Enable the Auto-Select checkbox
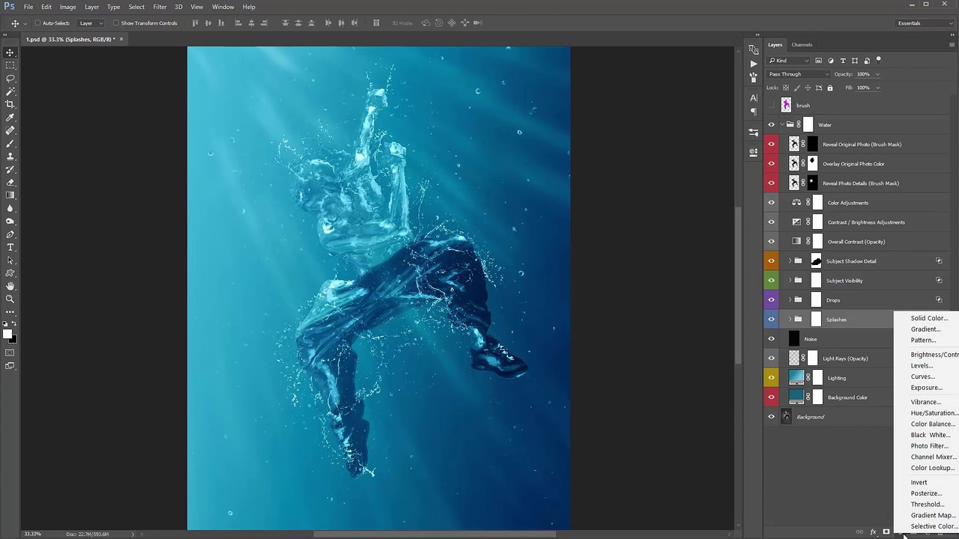 pos(37,23)
